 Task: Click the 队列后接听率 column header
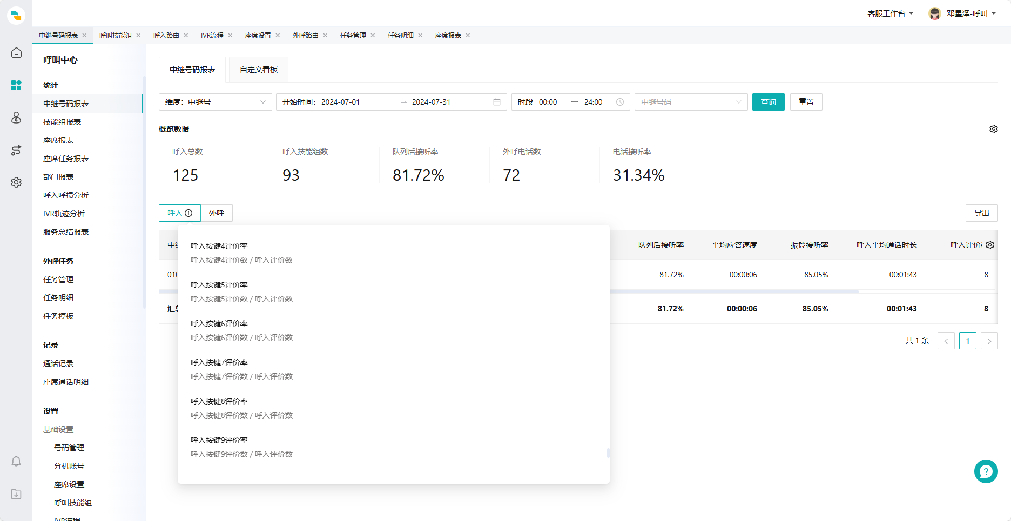[x=661, y=245]
